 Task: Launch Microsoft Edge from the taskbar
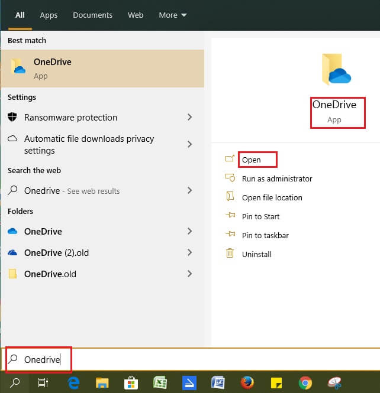(73, 383)
